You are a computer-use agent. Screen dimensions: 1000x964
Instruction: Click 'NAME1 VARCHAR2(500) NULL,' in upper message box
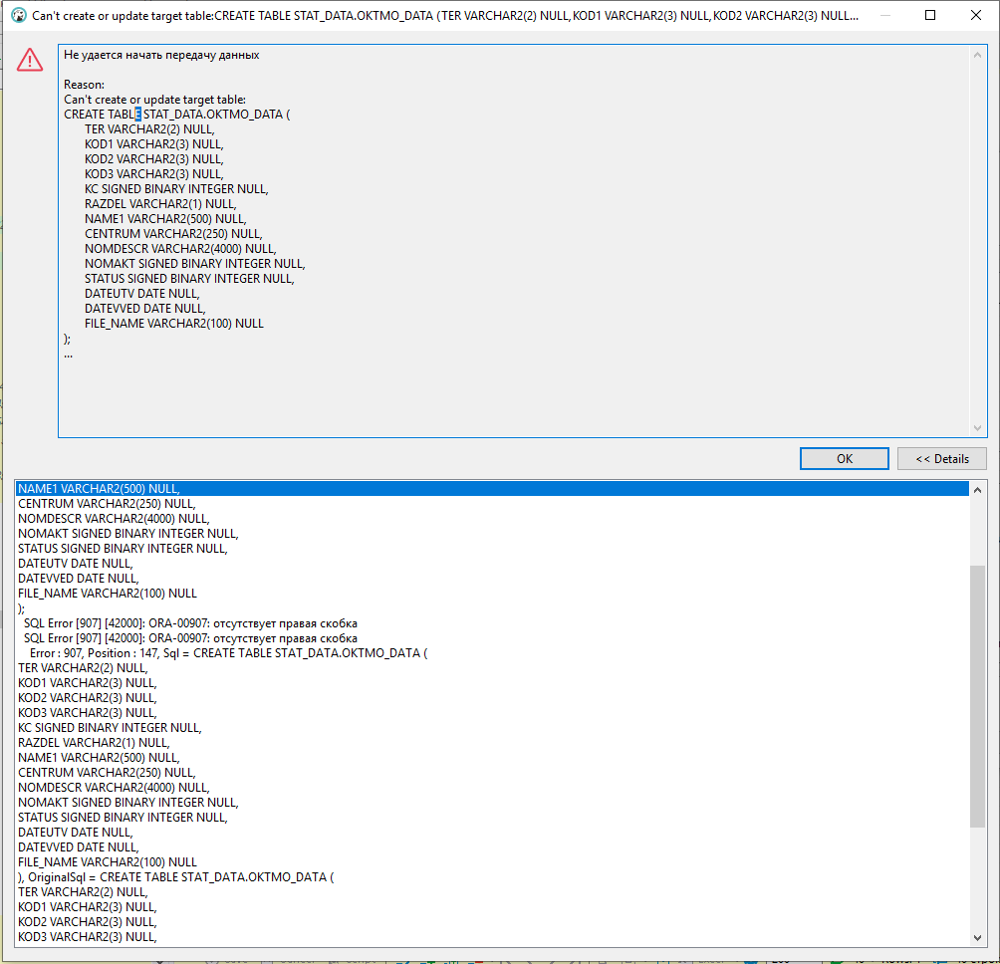tap(165, 219)
